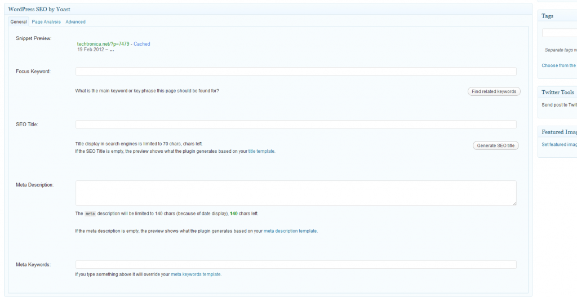Screen dimensions: 577x297
Task: Select the Advanced tab
Action: click(76, 22)
